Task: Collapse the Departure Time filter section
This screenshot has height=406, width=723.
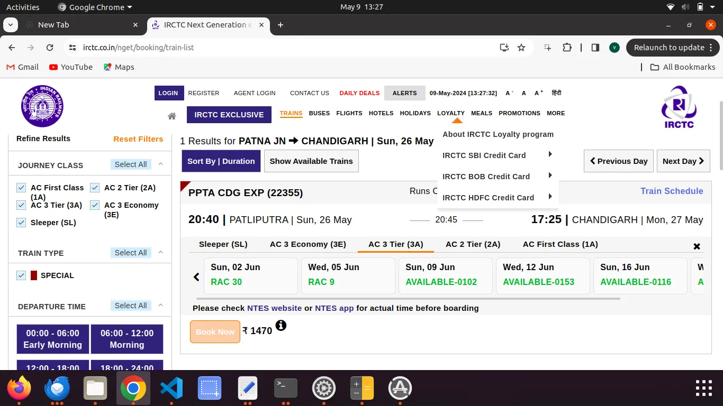Action: pyautogui.click(x=160, y=306)
